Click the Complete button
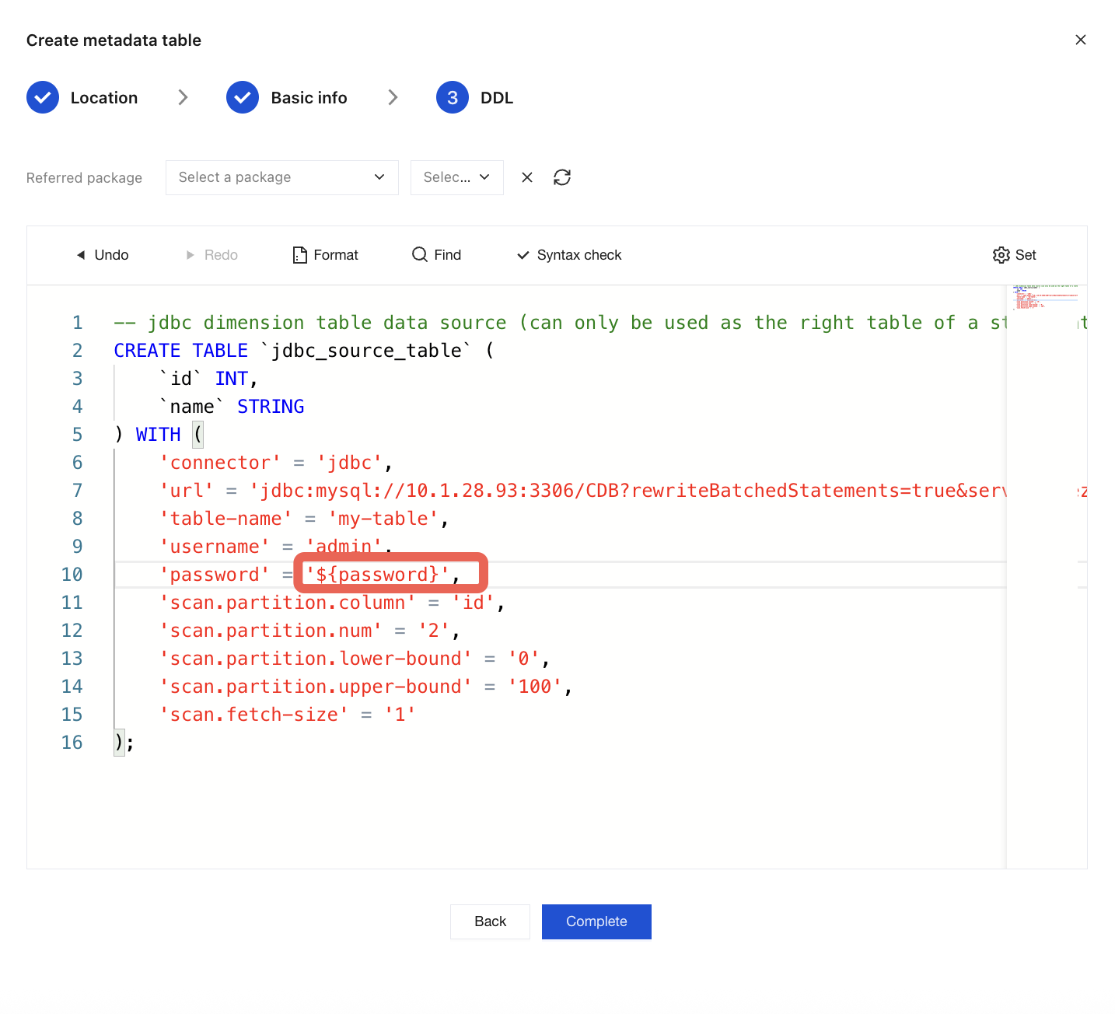Viewport: 1115px width, 1014px height. pos(596,921)
